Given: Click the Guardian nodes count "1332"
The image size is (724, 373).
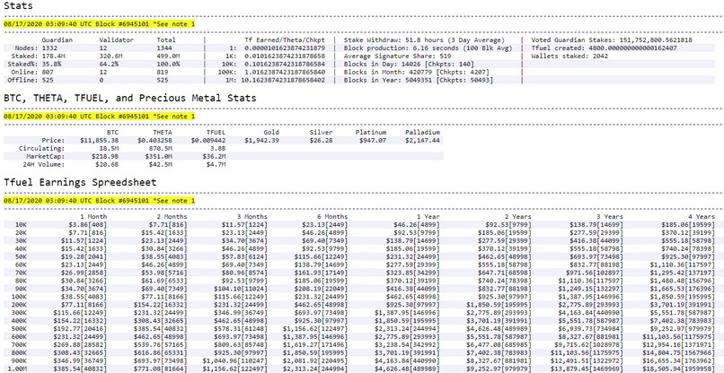Looking at the screenshot, I should (49, 48).
